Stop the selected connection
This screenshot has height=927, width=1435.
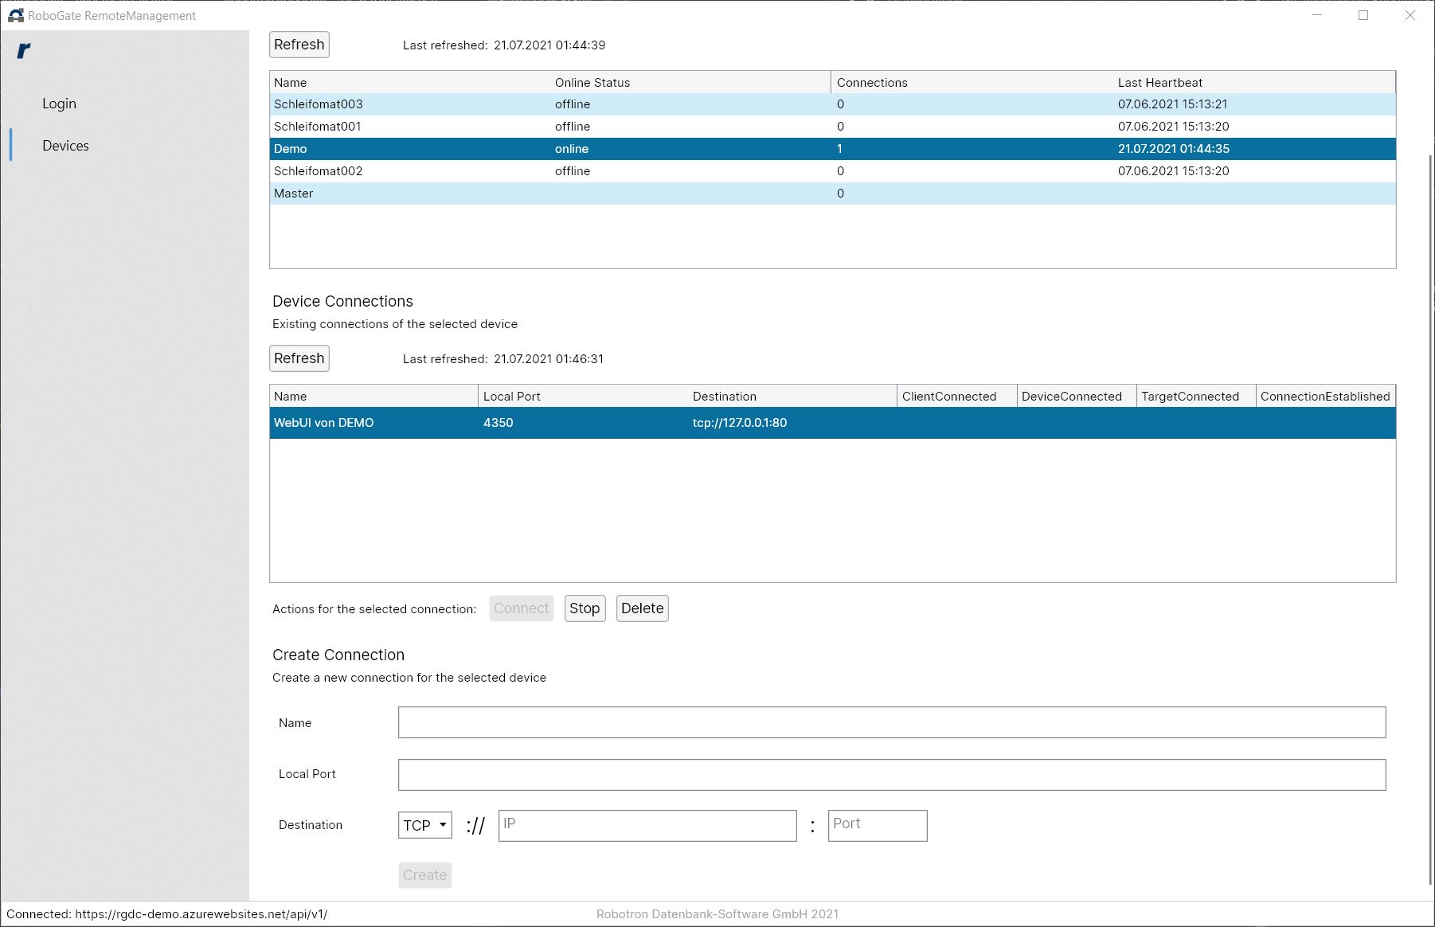584,608
